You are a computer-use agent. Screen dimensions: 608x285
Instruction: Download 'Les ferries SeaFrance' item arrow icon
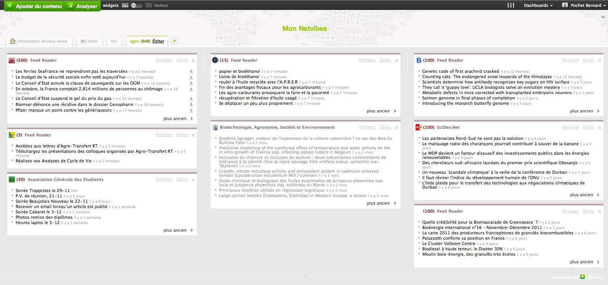[191, 72]
